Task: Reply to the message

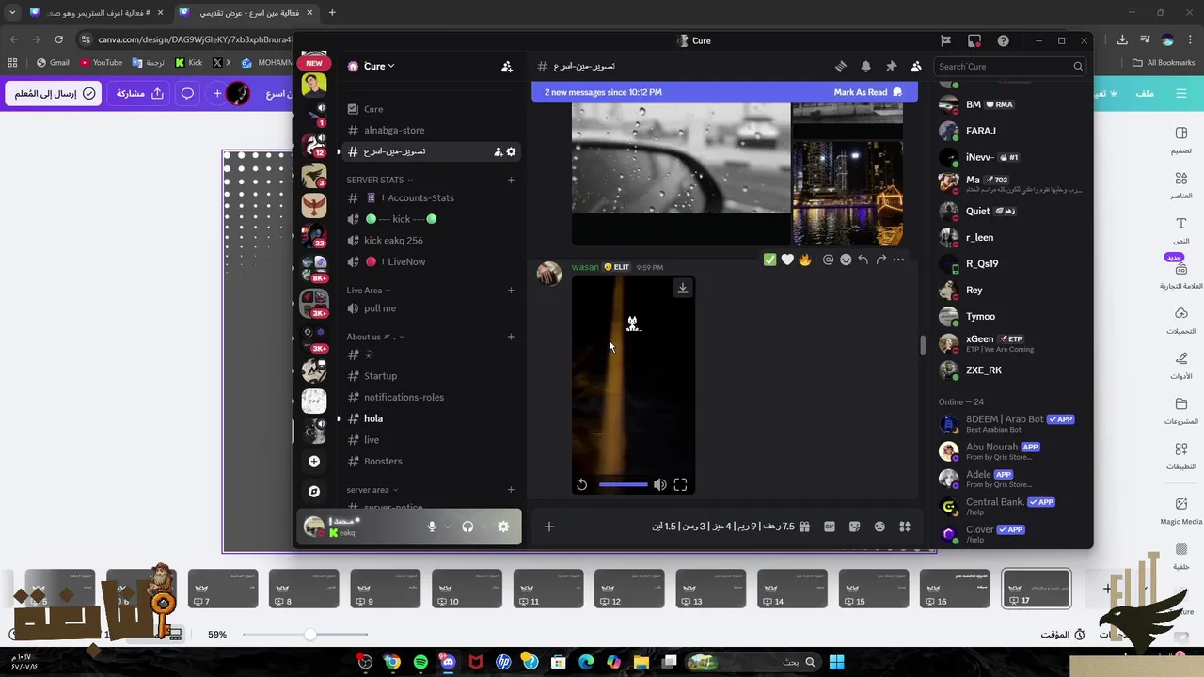Action: [x=863, y=260]
